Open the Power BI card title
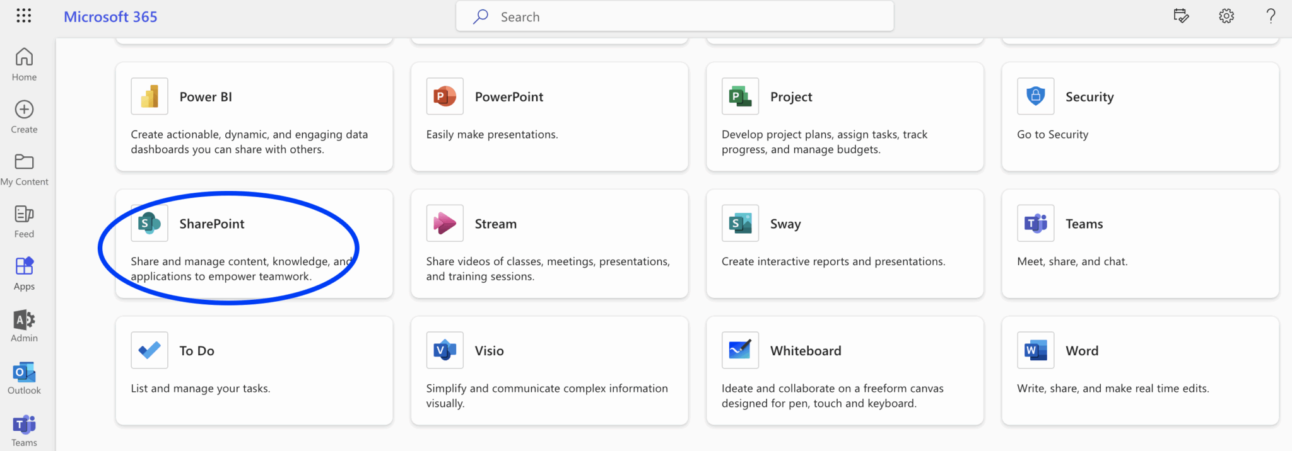Viewport: 1292px width, 451px height. coord(206,97)
